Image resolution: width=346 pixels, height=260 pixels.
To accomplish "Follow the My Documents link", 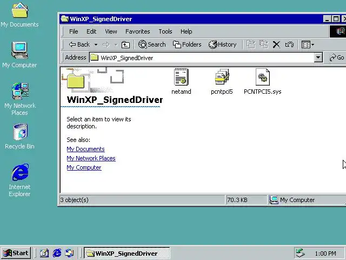I will coord(85,149).
